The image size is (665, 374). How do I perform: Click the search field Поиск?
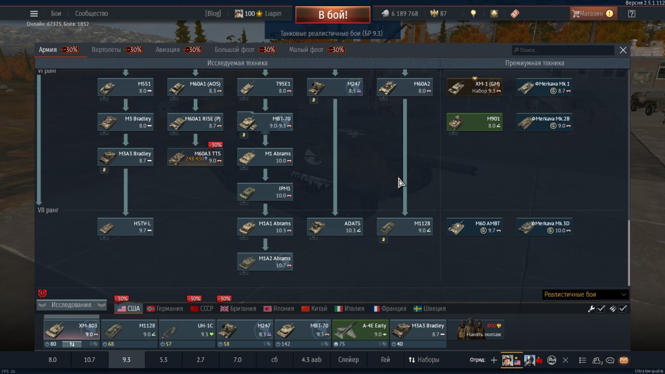(x=563, y=50)
